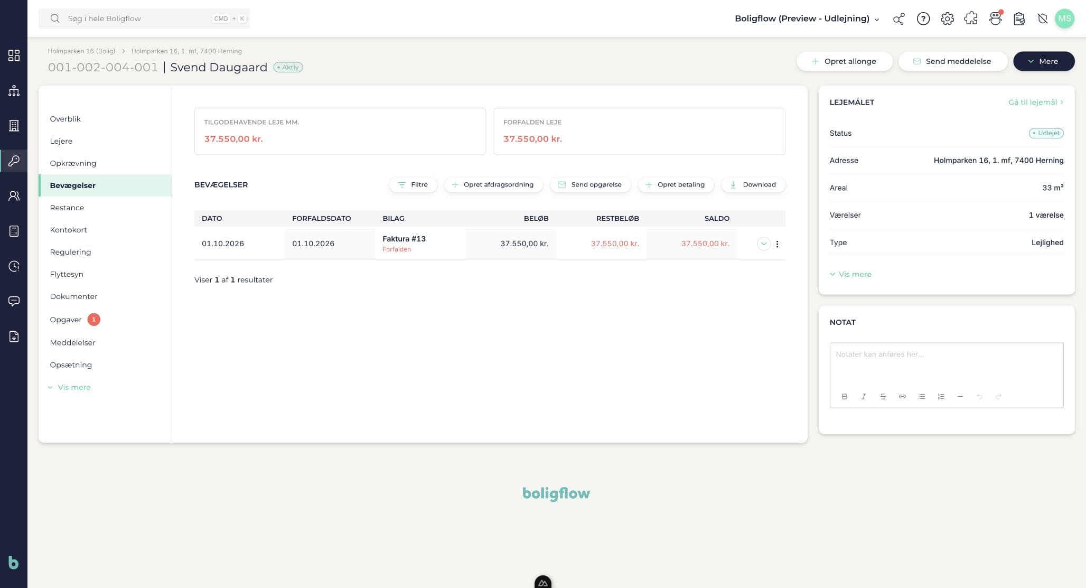Click the share icon in top bar
1086x588 pixels.
(898, 19)
